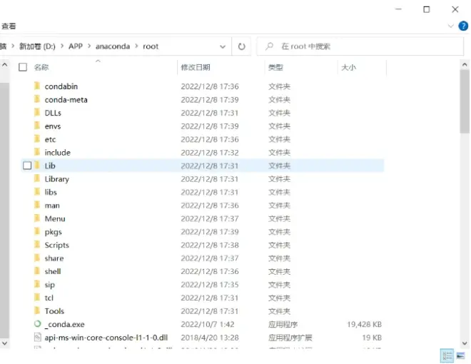471x364 pixels.
Task: Expand the chevron after APP in path
Action: 89,46
